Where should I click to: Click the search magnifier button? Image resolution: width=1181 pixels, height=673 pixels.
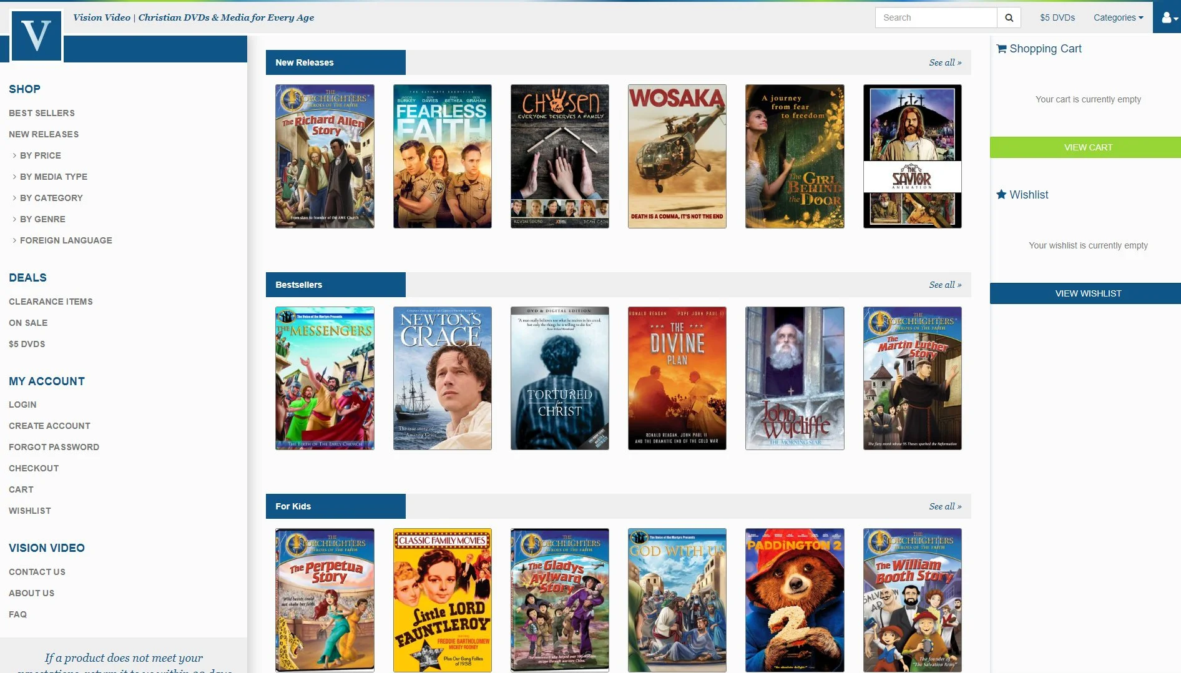point(1009,17)
